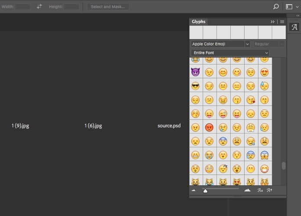Select the medical mask face emoji glyph
This screenshot has height=216, width=301.
point(265,169)
